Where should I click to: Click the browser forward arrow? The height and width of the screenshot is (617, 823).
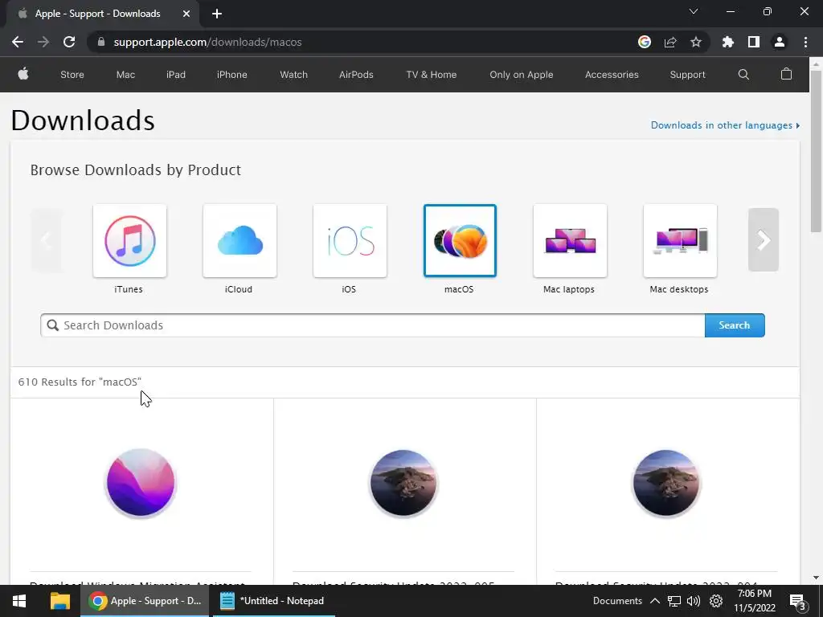43,42
